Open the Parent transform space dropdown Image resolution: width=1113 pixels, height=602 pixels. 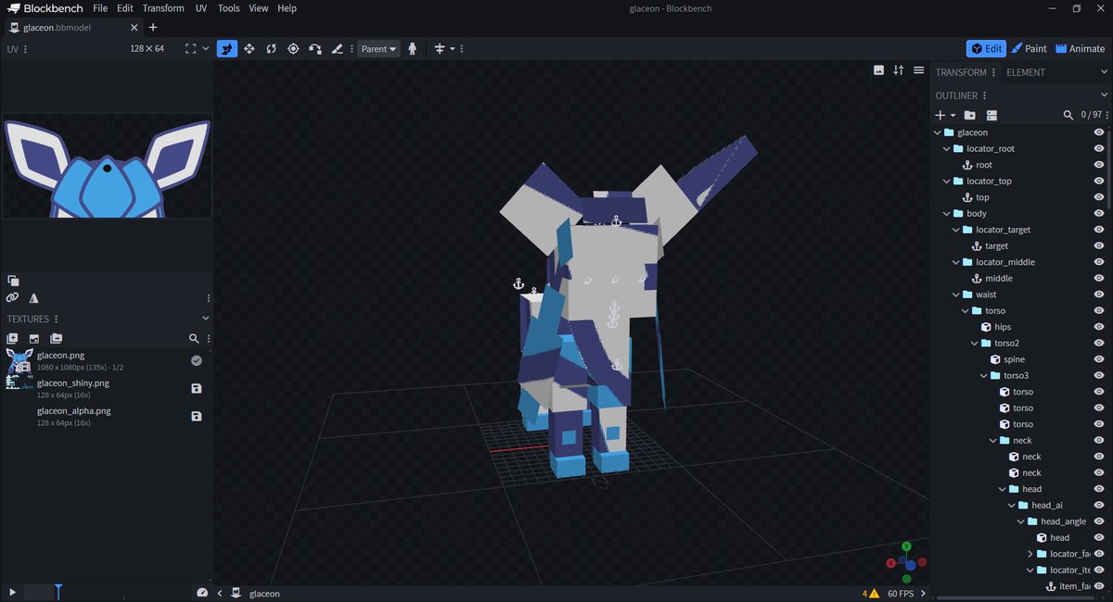point(378,48)
